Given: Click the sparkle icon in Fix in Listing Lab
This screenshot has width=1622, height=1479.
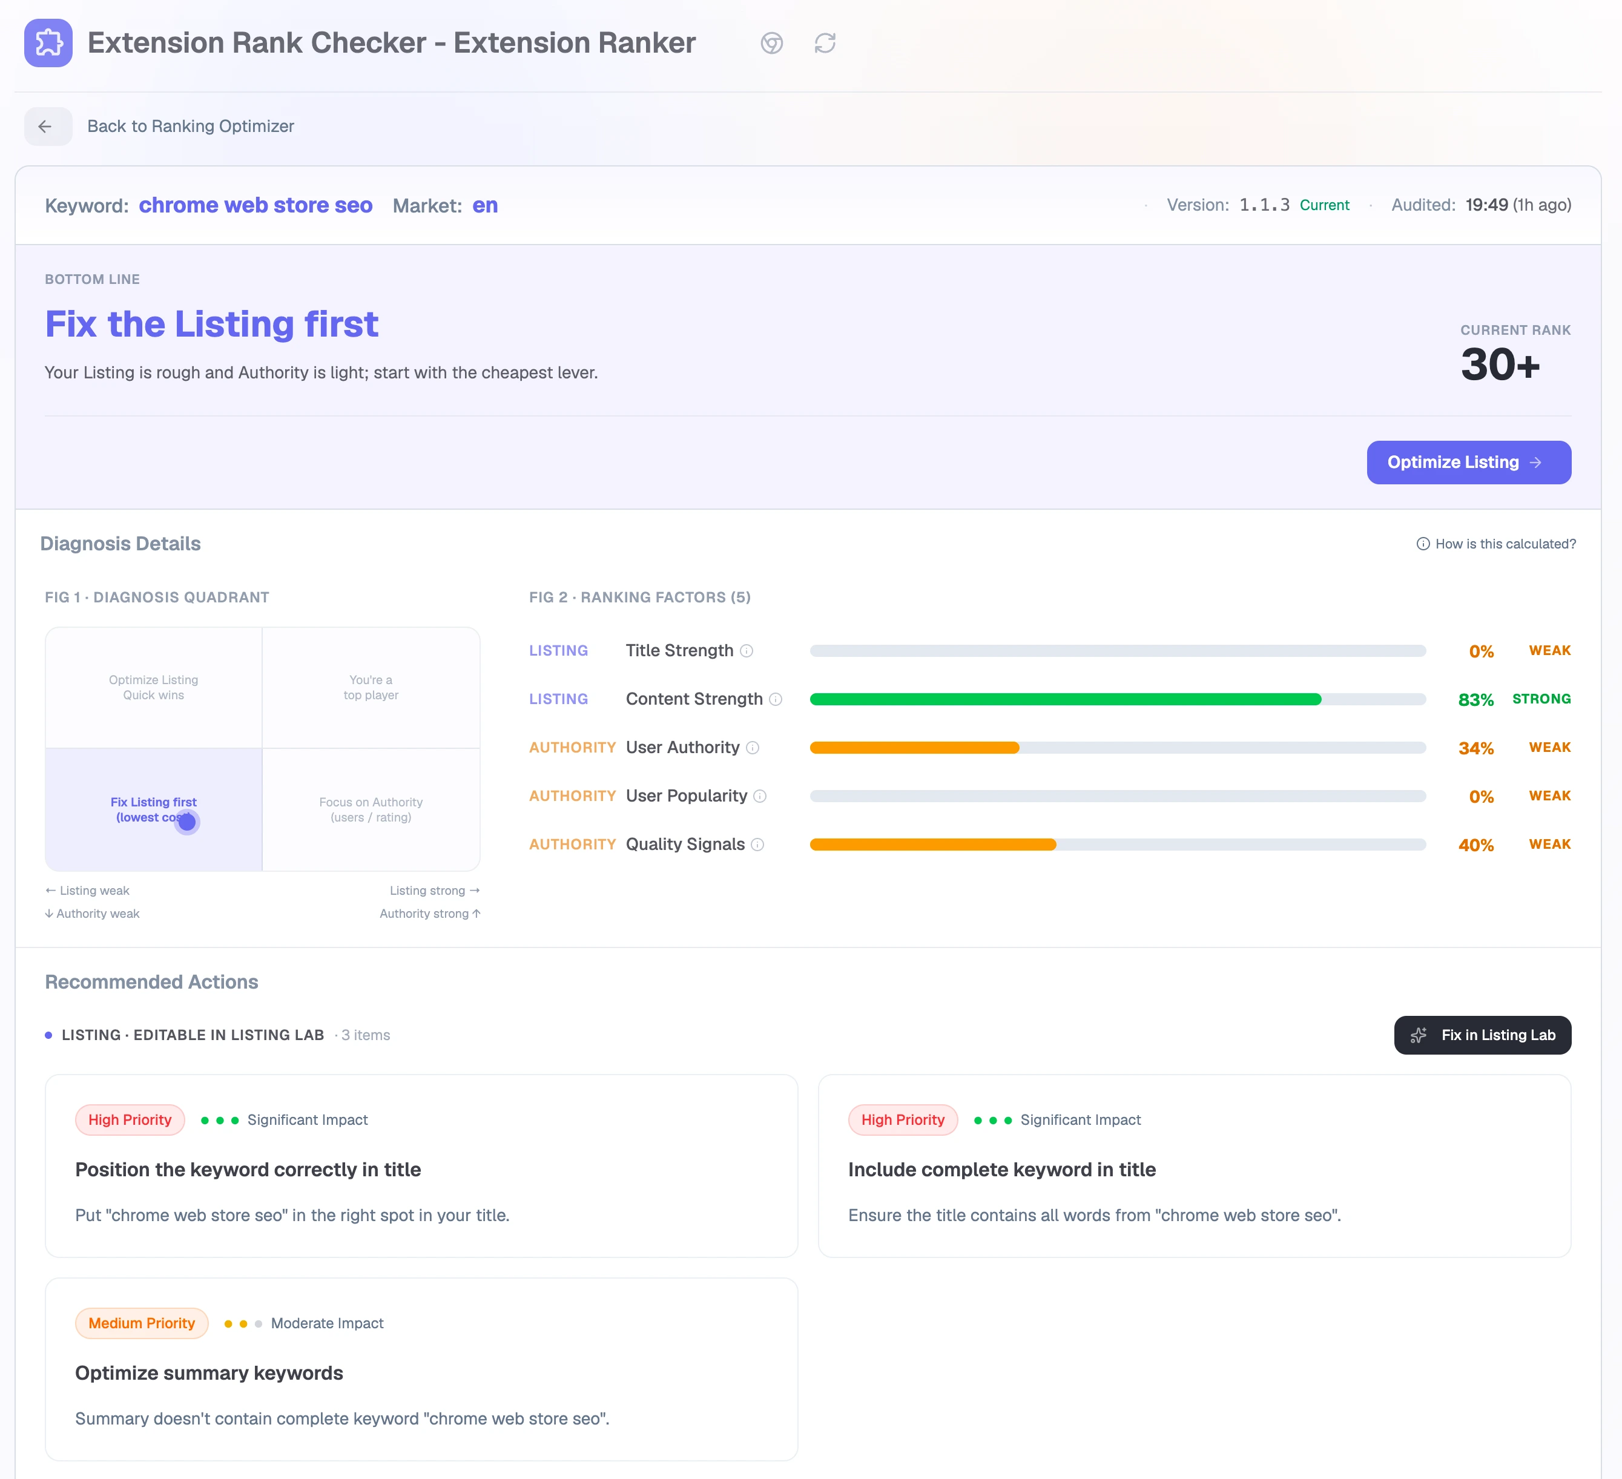Looking at the screenshot, I should (x=1419, y=1035).
